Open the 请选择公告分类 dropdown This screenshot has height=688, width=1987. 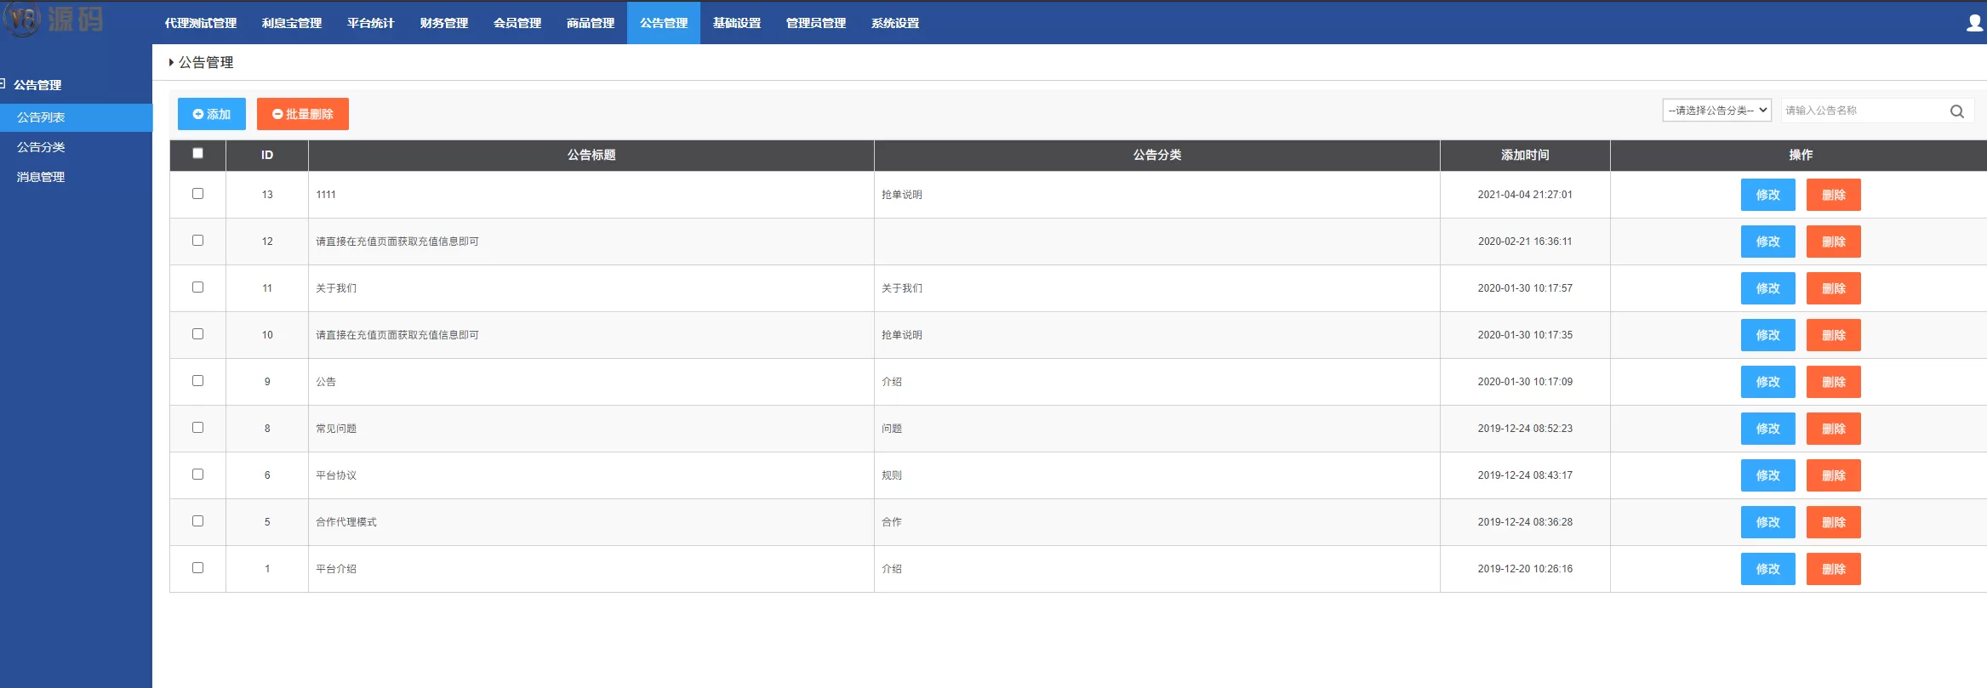pyautogui.click(x=1716, y=111)
